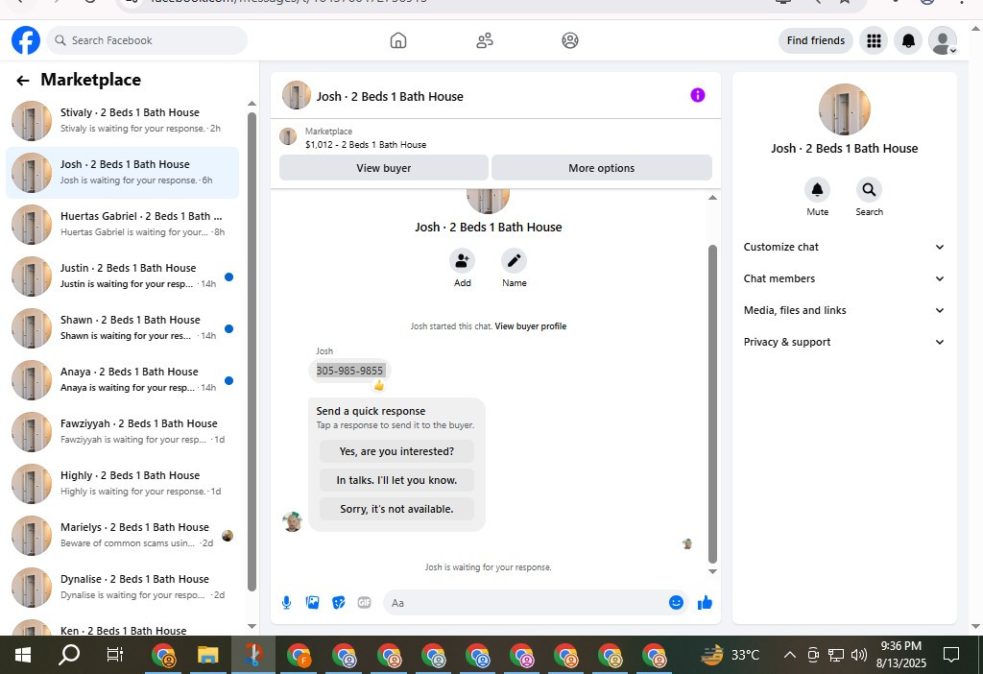Open Marielys 2 Beds 1 Bath House conversation
Screen dimensions: 983x674
[x=122, y=536]
